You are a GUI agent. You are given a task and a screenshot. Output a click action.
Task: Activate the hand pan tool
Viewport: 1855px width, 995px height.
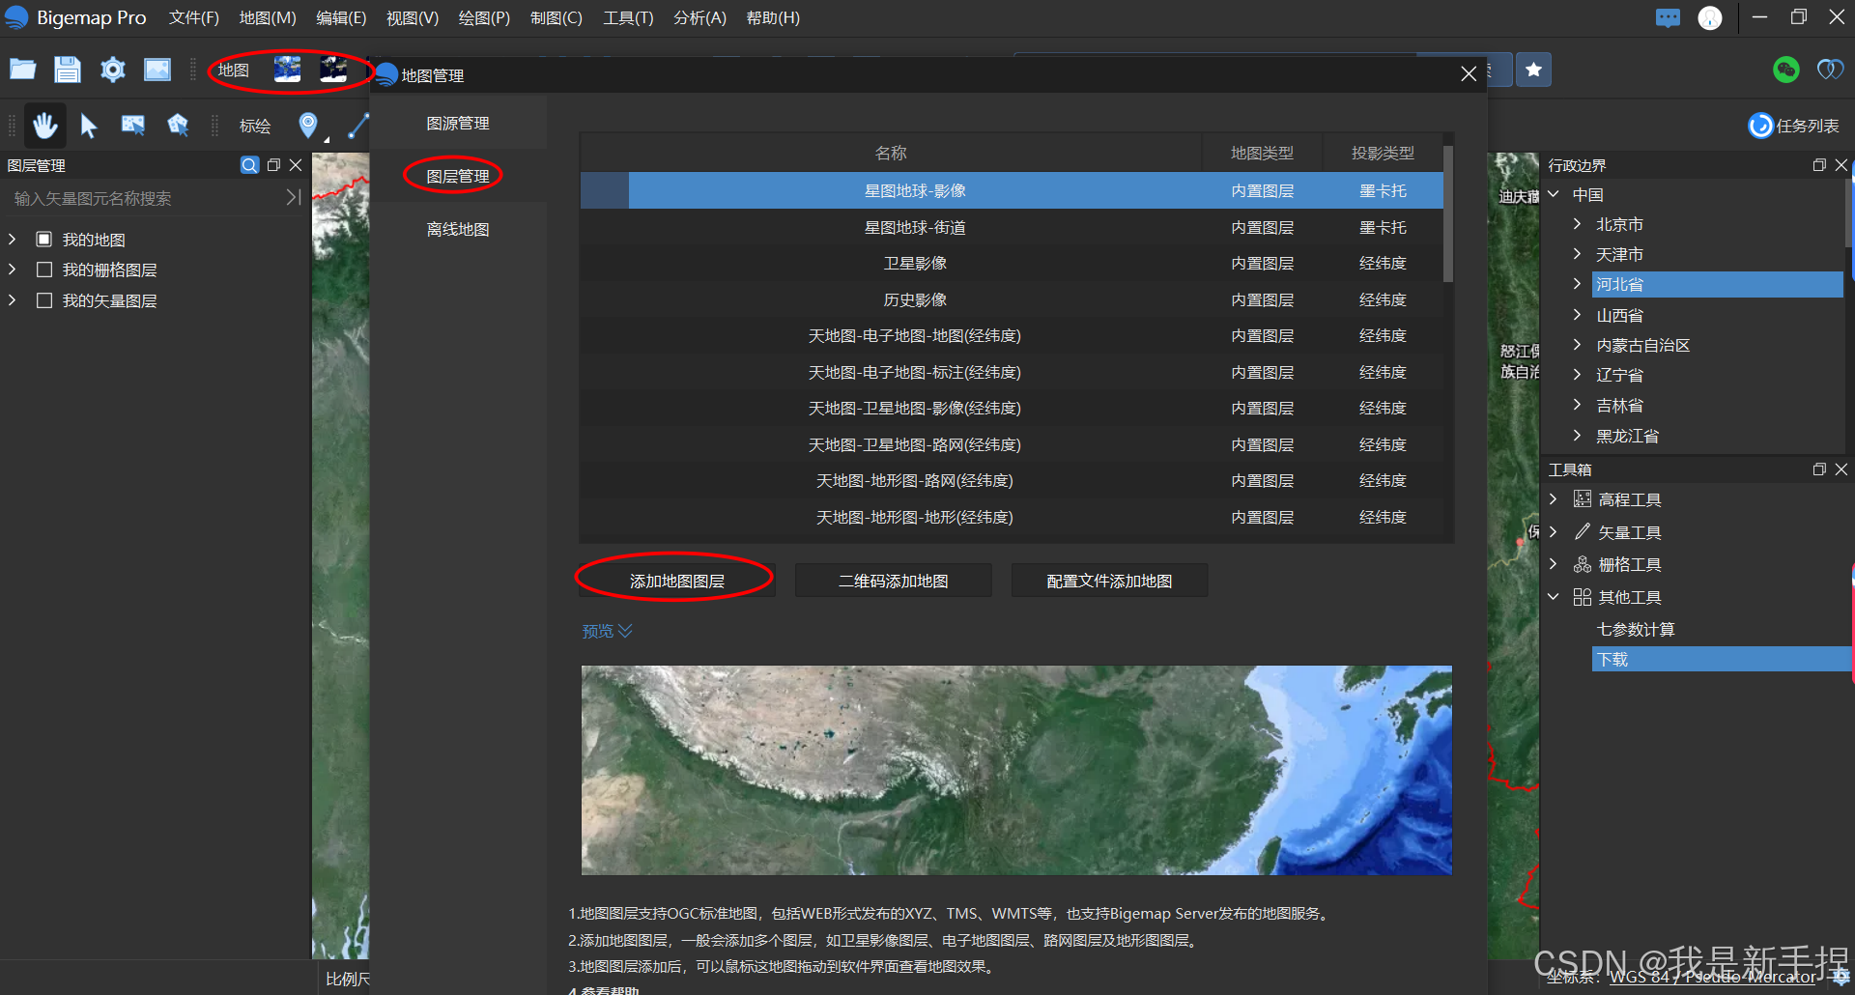pos(45,126)
